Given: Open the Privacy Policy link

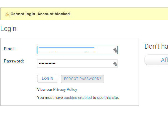Looking at the screenshot, I should [x=65, y=90].
